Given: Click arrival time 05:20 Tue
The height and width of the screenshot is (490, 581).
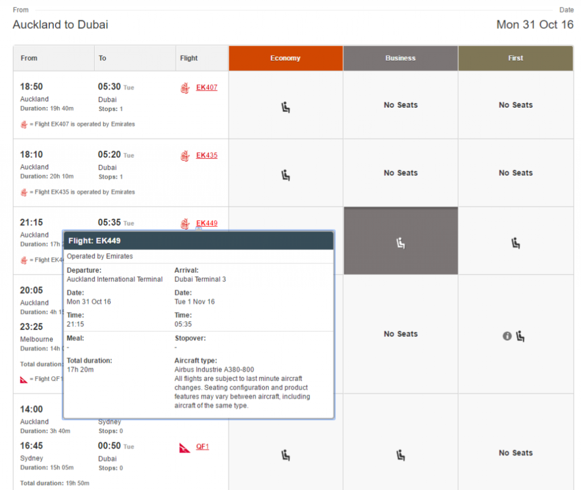Looking at the screenshot, I should pyautogui.click(x=116, y=154).
